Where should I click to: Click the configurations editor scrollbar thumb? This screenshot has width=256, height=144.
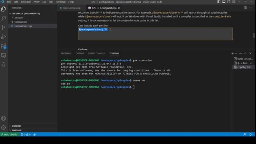(x=254, y=36)
